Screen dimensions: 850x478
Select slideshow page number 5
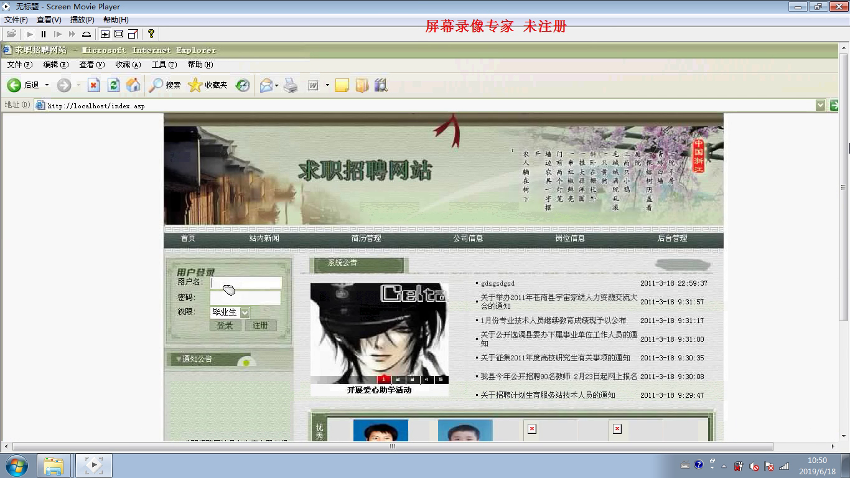[x=441, y=379]
